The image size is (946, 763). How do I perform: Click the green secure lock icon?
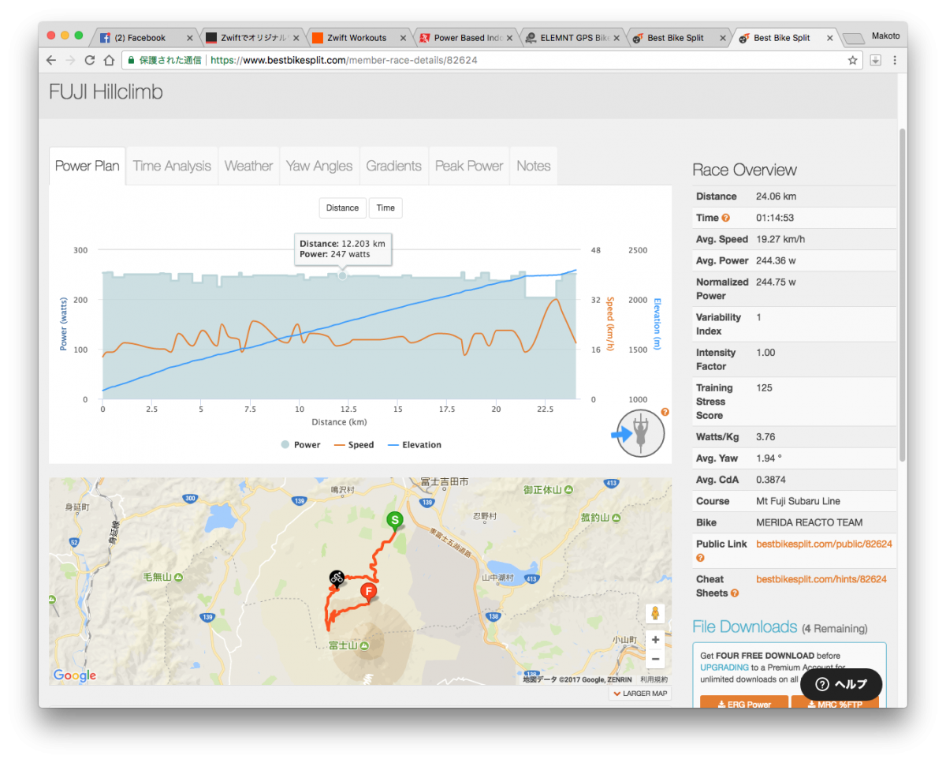(x=131, y=60)
